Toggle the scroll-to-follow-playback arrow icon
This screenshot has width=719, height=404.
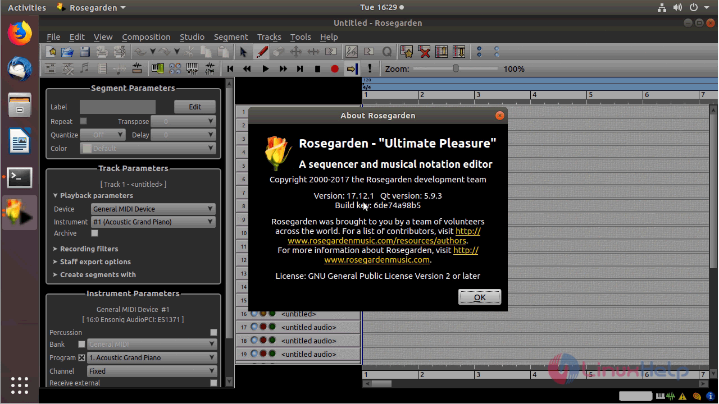tap(352, 68)
